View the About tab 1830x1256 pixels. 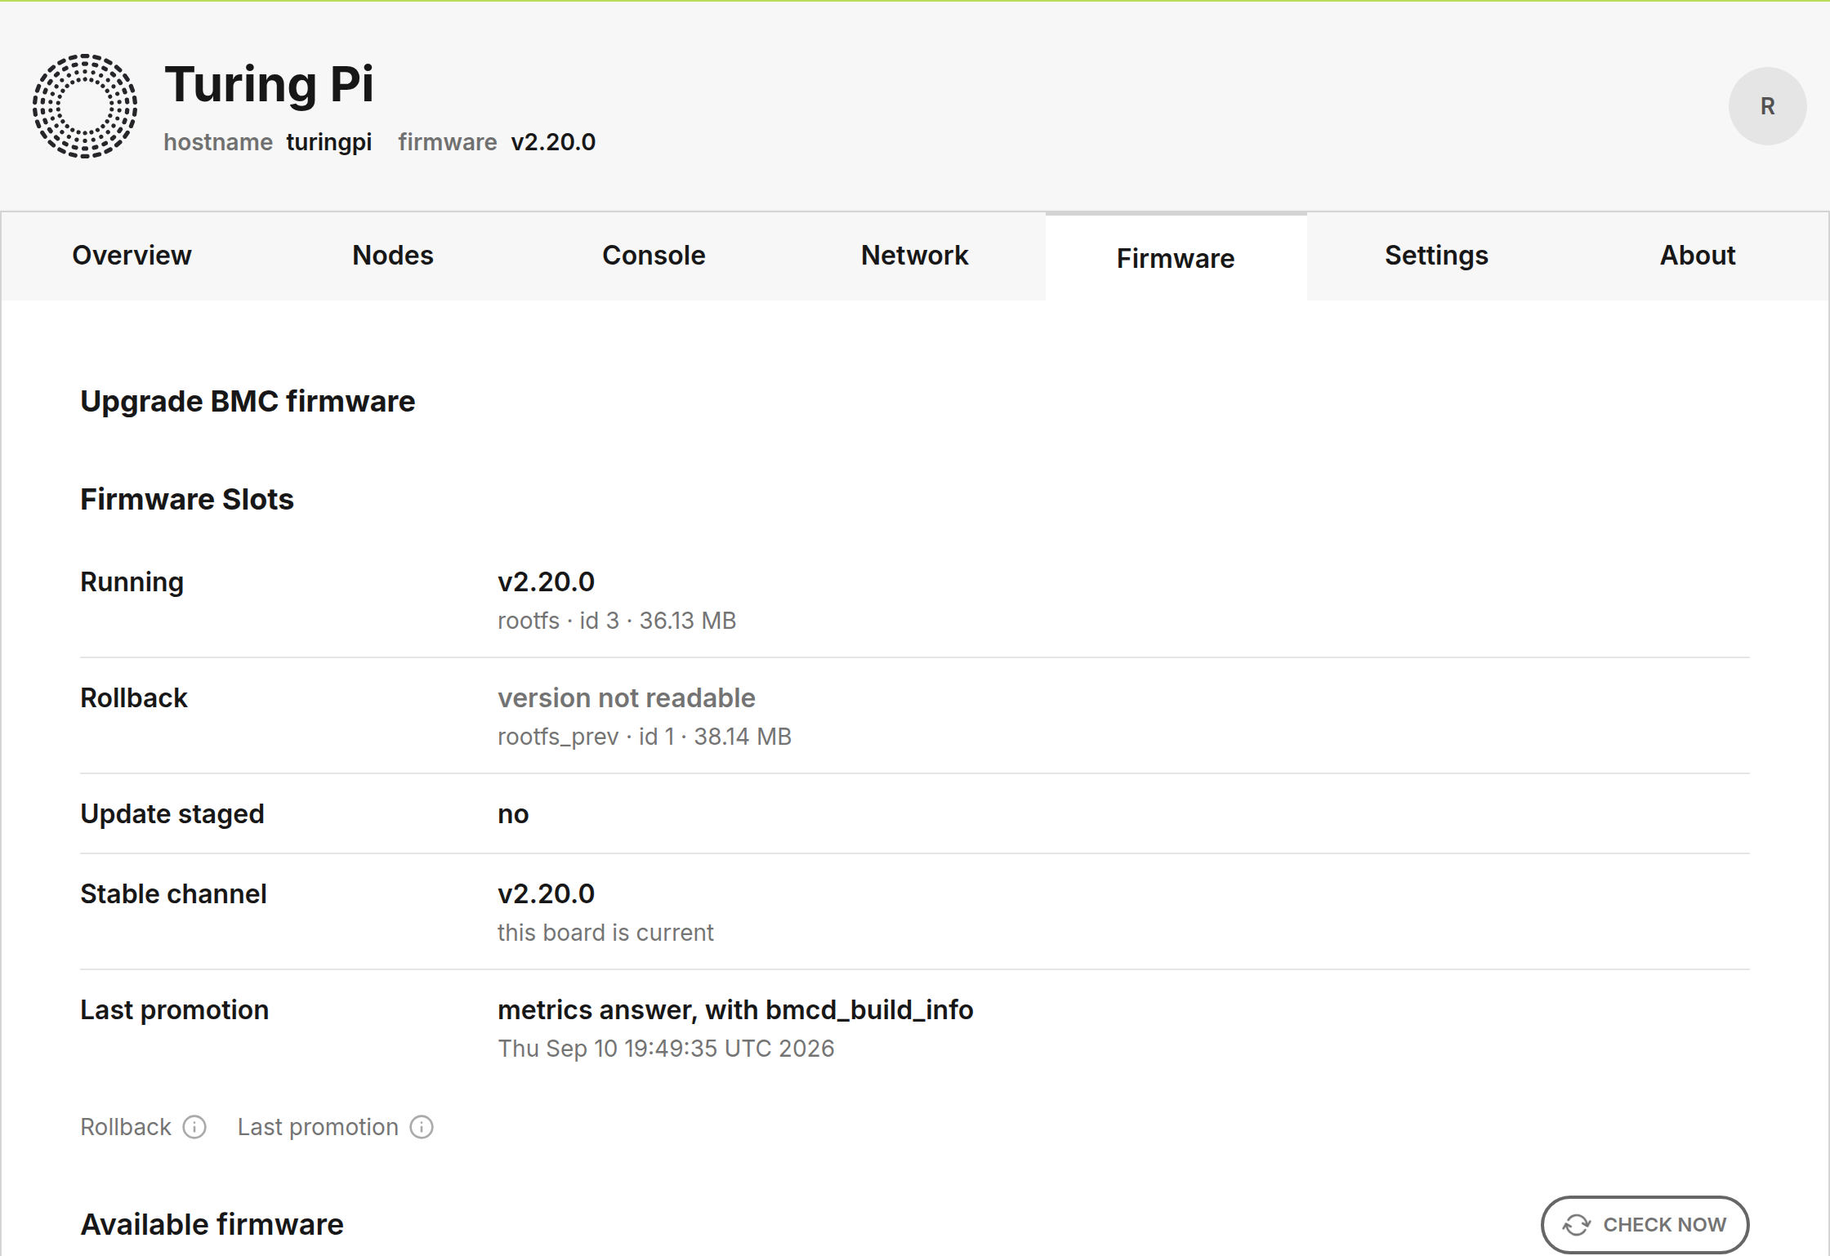click(x=1697, y=256)
